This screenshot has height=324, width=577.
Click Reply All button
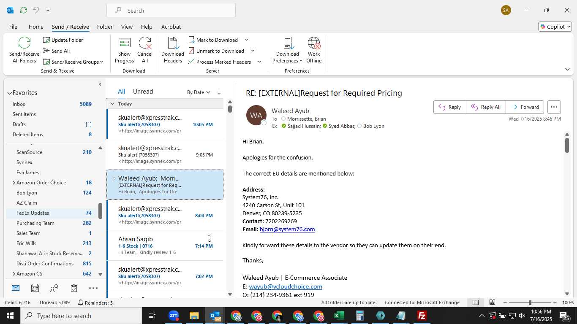pyautogui.click(x=486, y=107)
